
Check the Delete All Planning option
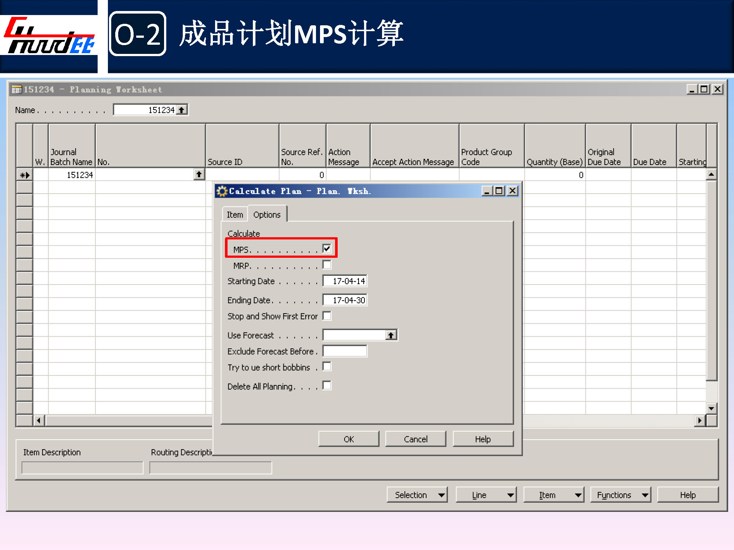(x=327, y=386)
